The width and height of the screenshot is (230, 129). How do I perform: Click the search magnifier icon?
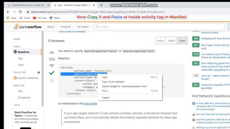97,27
